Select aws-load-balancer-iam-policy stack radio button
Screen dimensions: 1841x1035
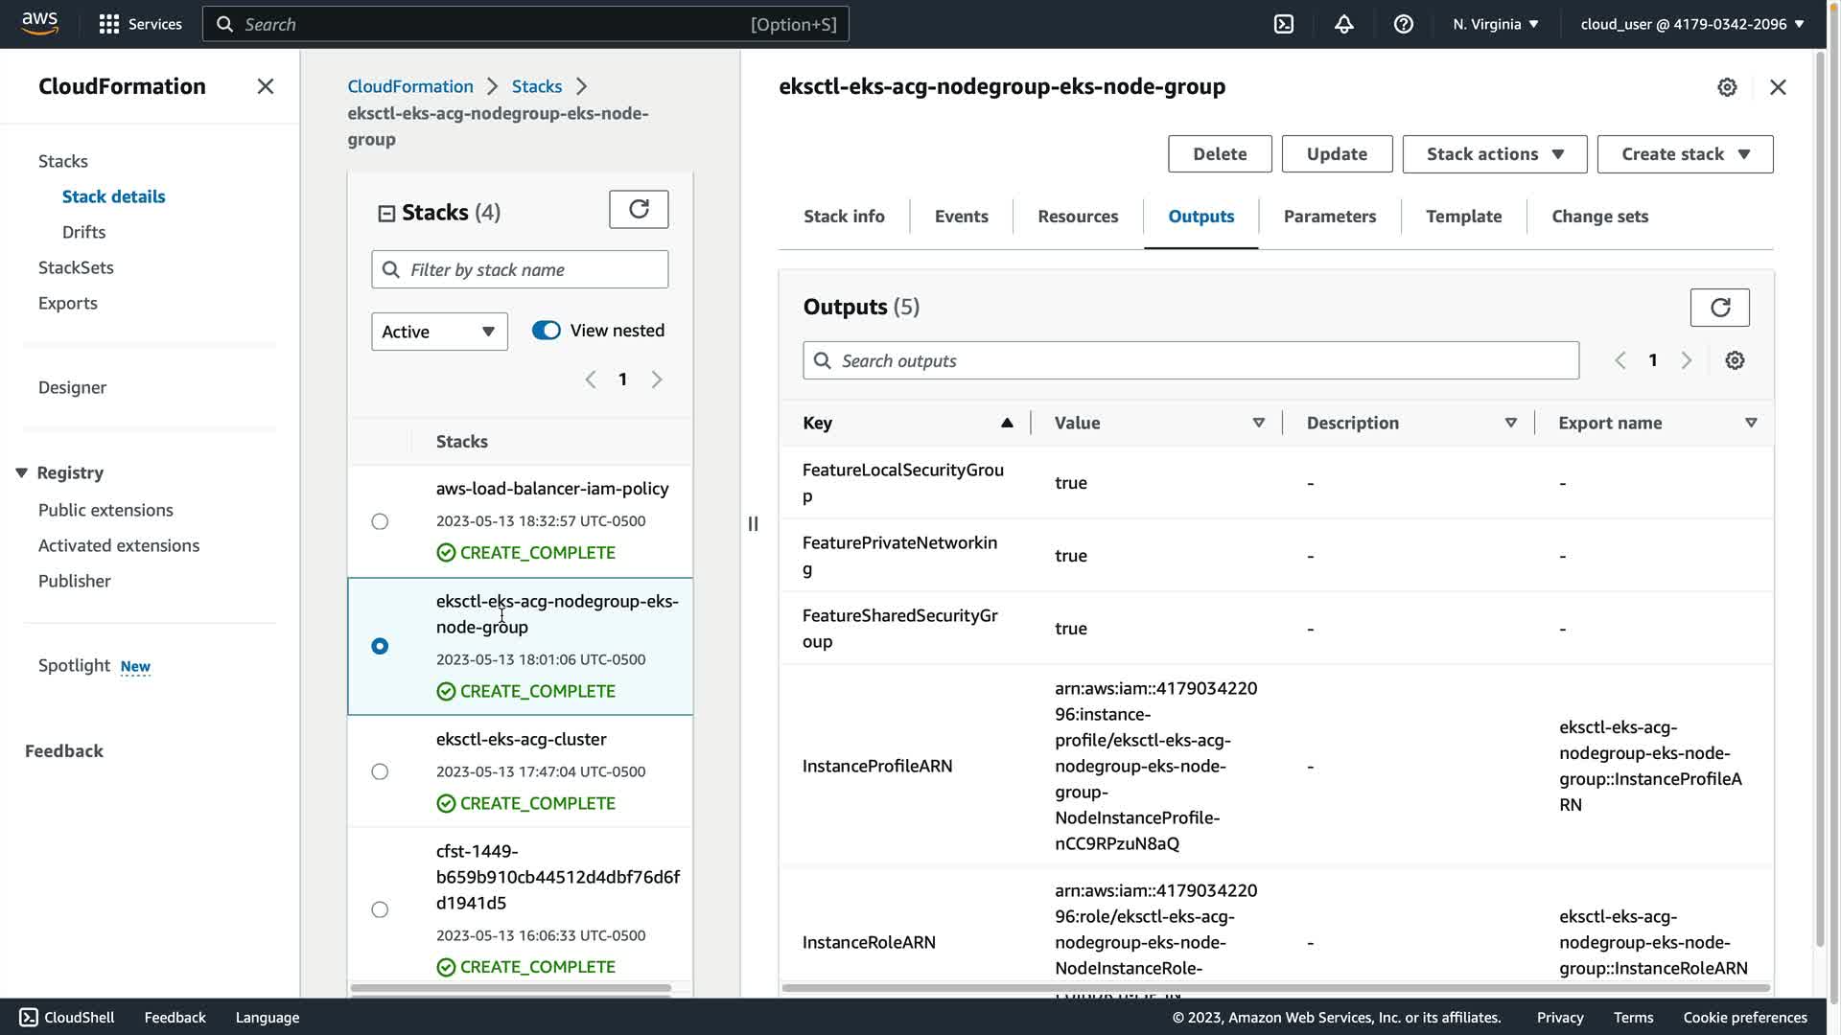coord(380,521)
